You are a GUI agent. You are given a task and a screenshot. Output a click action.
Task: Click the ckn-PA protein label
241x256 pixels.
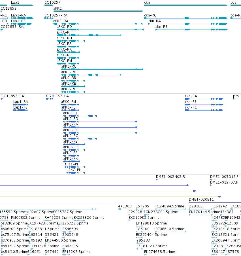point(191,96)
